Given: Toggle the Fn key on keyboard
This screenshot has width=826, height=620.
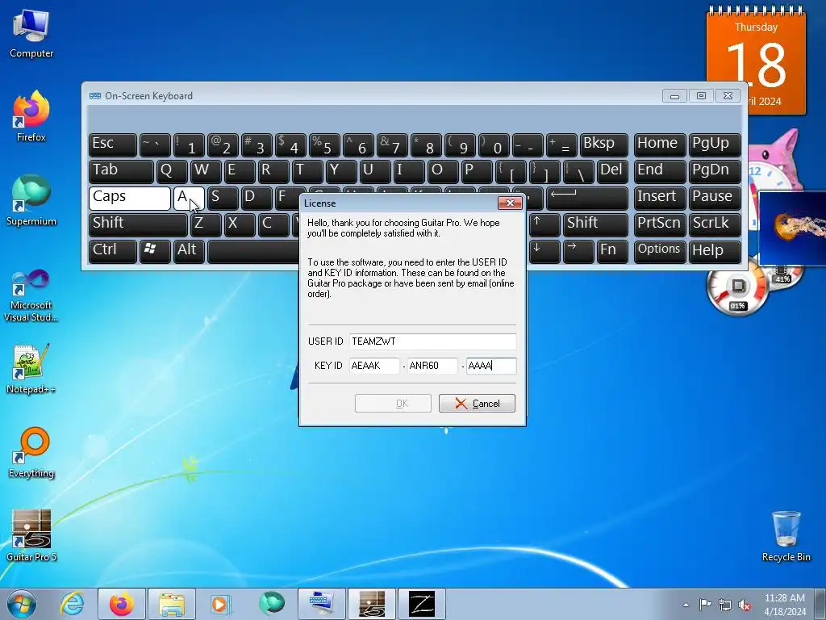Looking at the screenshot, I should (612, 251).
